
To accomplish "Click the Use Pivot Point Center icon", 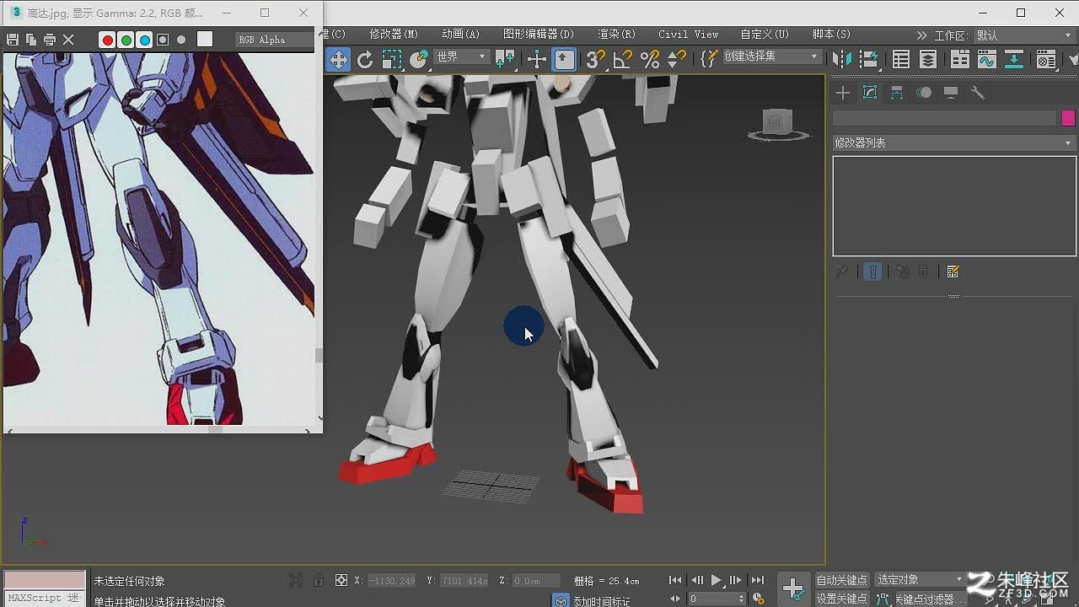I will pyautogui.click(x=505, y=59).
